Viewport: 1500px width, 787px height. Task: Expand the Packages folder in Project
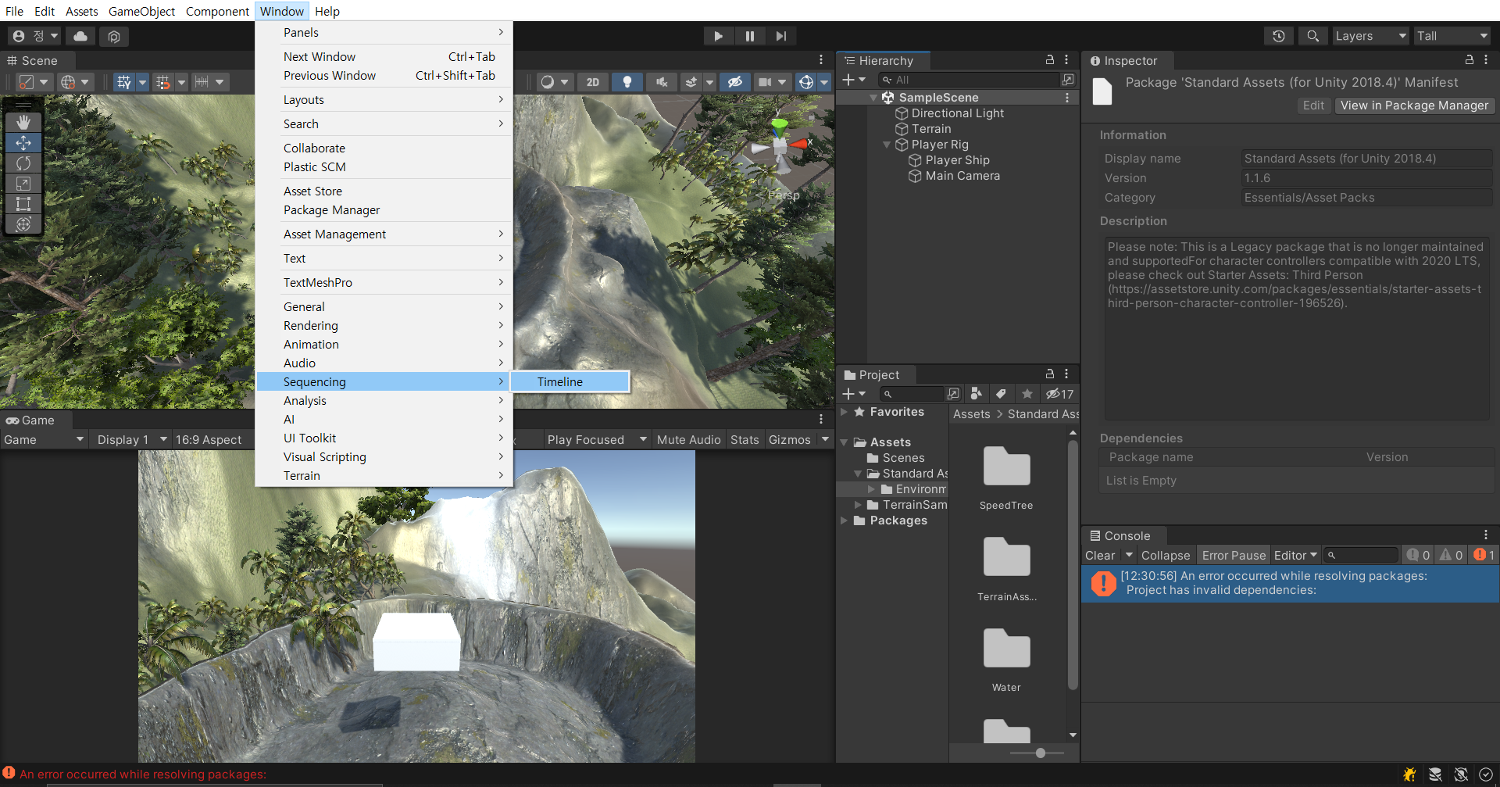tap(844, 520)
